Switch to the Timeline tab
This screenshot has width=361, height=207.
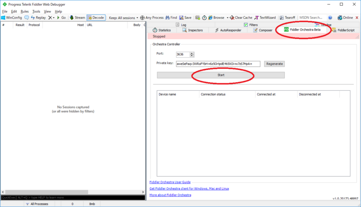(324, 25)
